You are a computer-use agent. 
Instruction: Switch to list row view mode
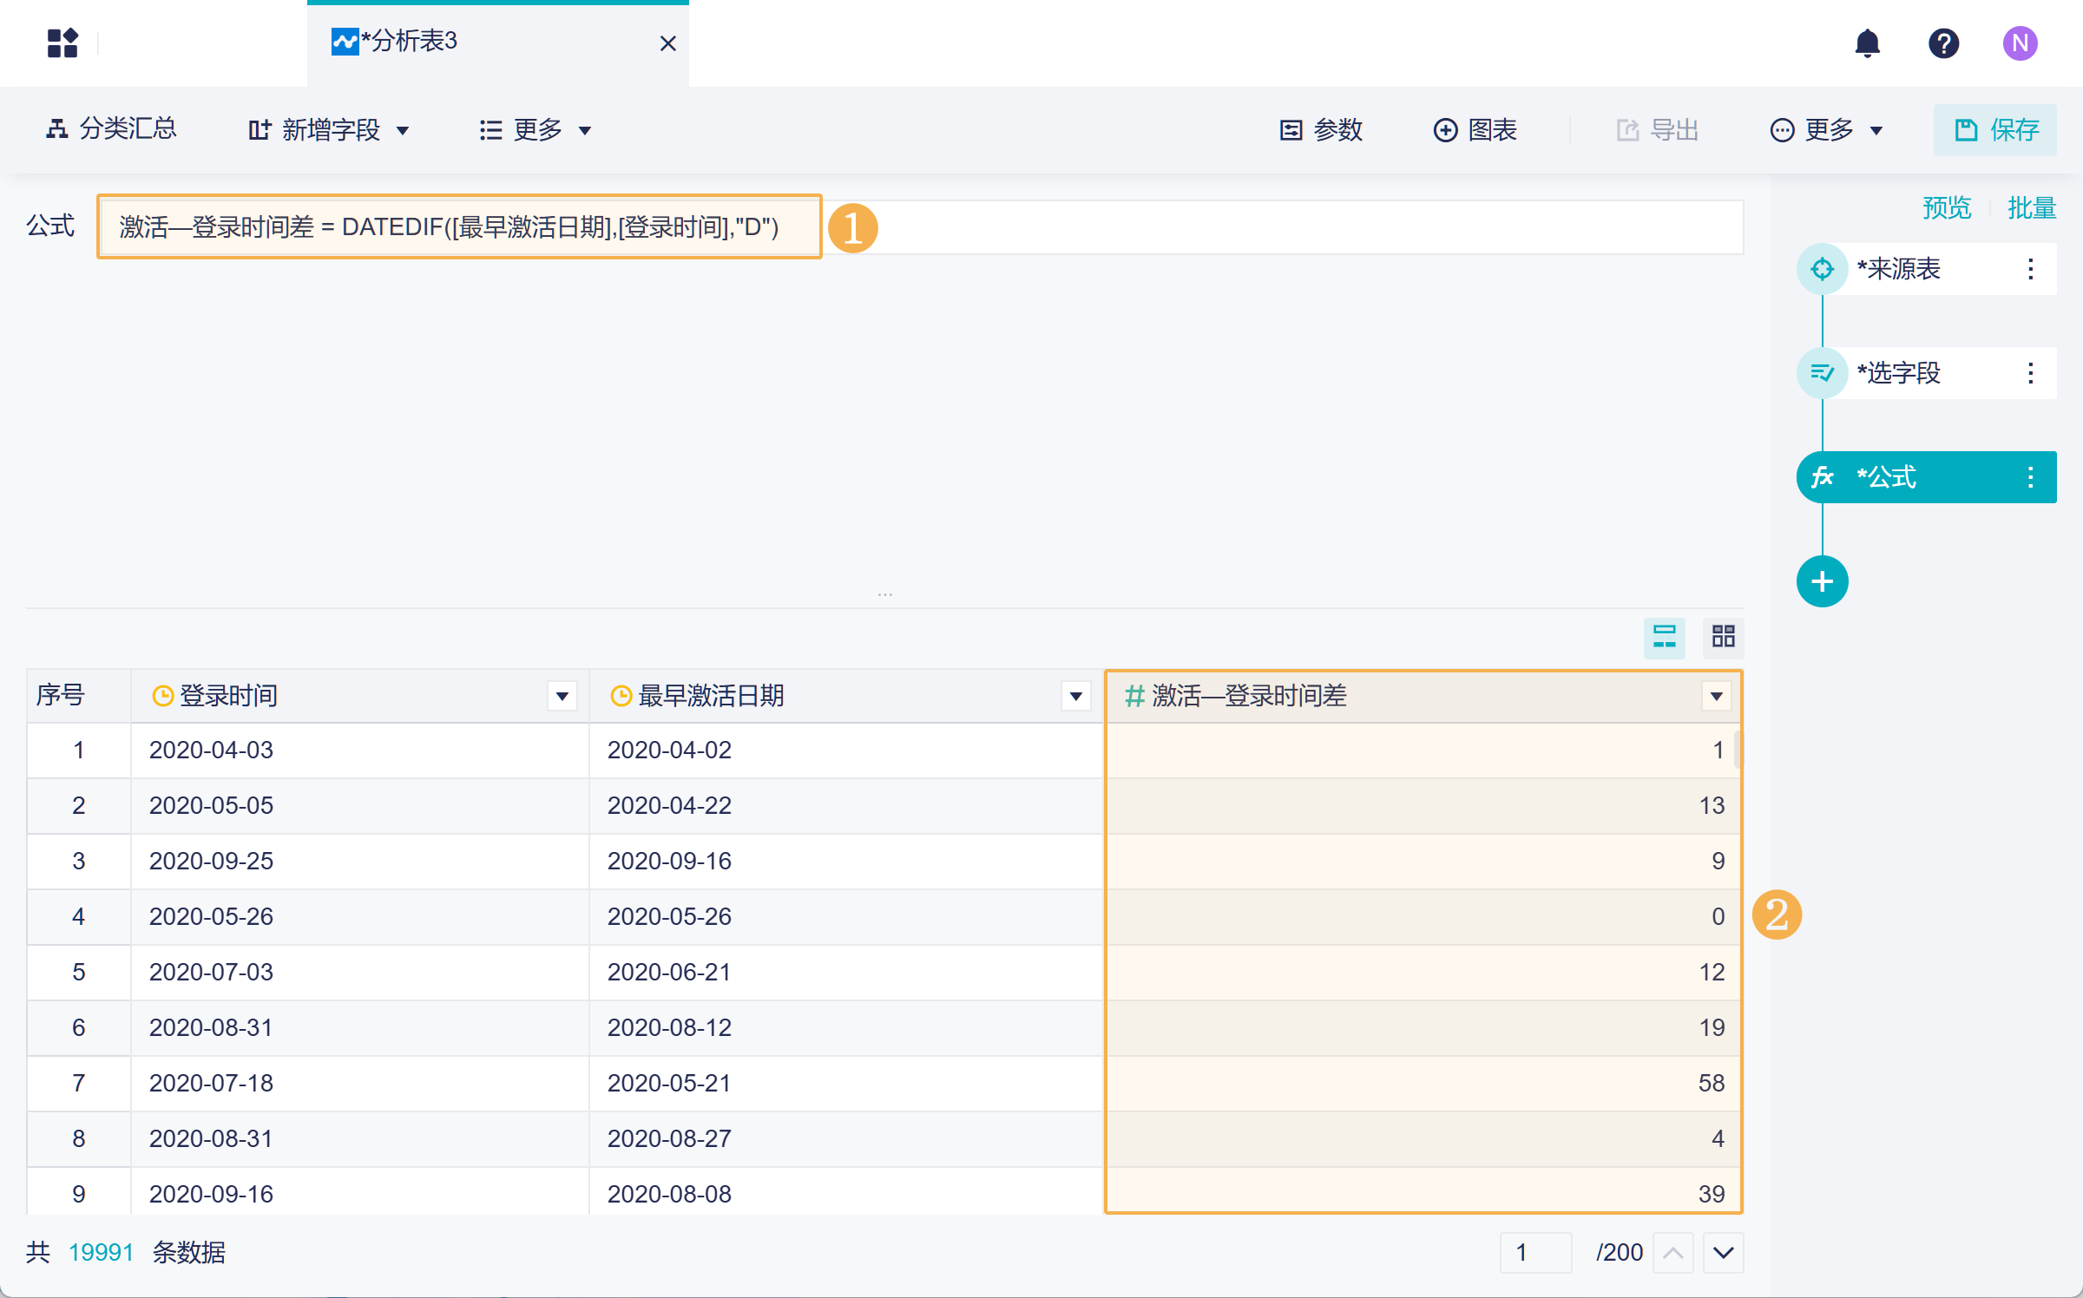pyautogui.click(x=1664, y=638)
